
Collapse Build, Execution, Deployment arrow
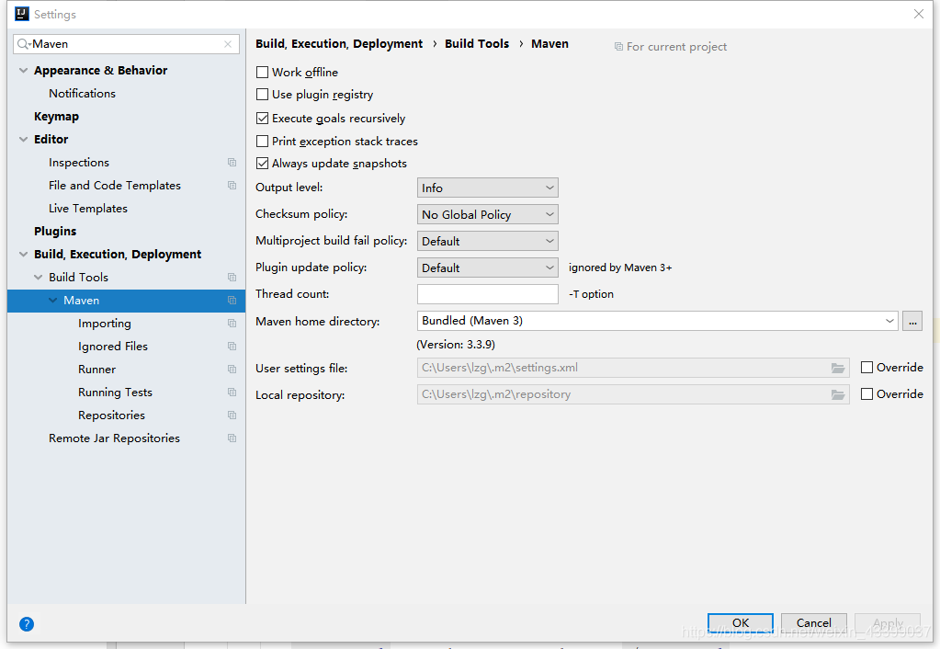point(23,255)
